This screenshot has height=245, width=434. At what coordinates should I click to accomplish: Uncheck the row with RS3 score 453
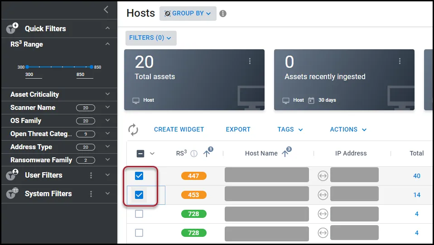tap(139, 195)
